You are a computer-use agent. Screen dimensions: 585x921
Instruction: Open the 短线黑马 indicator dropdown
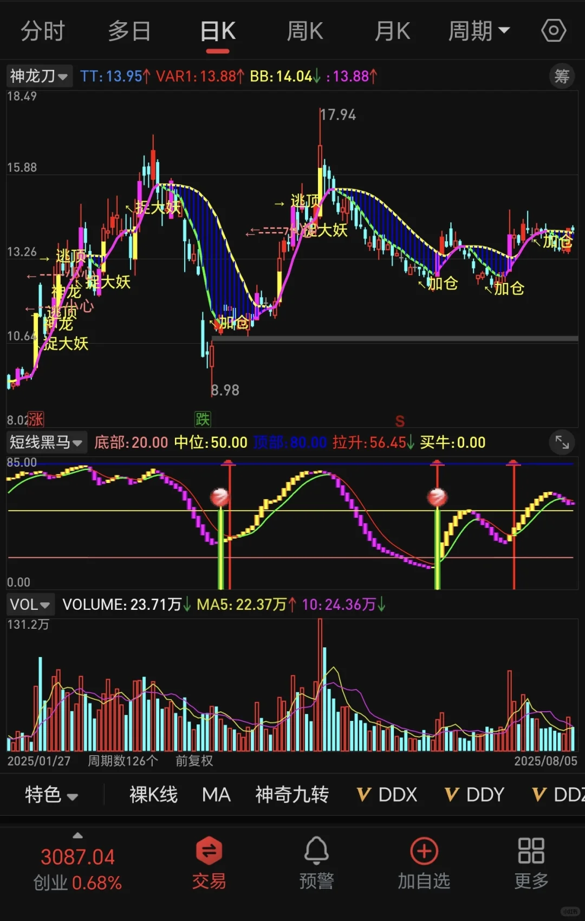point(46,442)
